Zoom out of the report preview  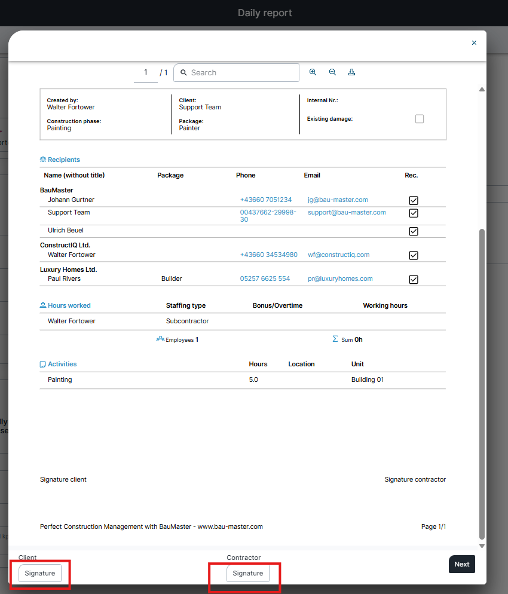click(x=332, y=72)
